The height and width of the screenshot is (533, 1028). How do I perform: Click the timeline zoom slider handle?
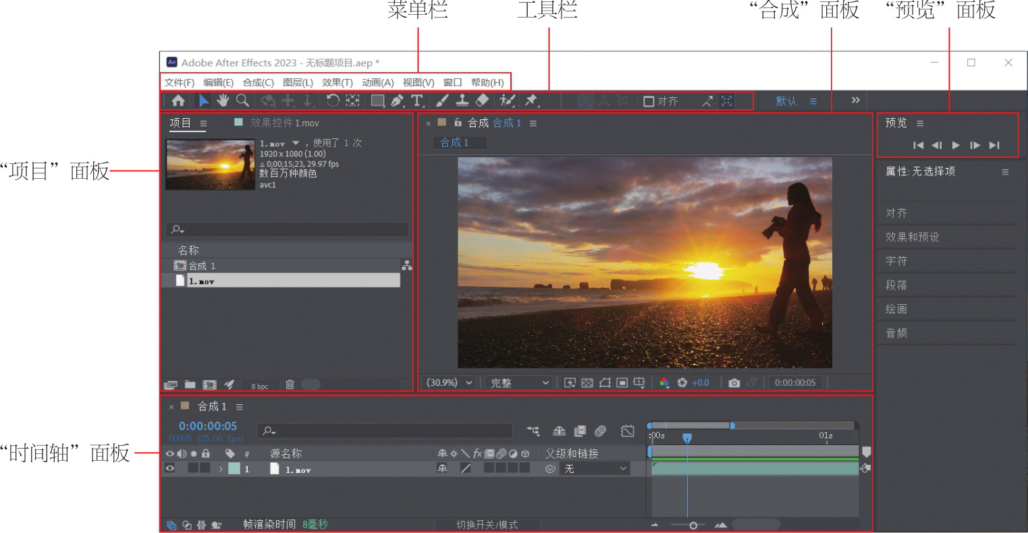tap(693, 526)
